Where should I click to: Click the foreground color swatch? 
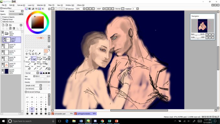[x=46, y=51]
